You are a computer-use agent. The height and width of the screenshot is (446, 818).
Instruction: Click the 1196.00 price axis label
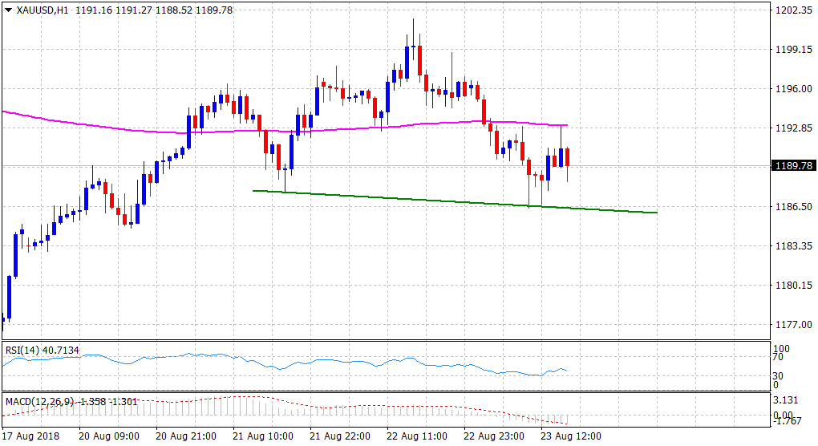[792, 89]
